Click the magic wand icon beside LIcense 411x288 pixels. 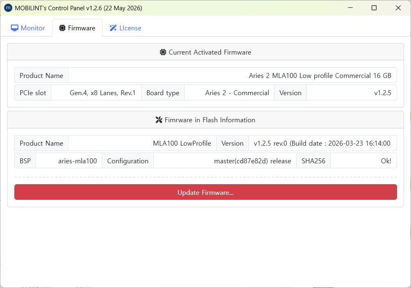pos(113,28)
